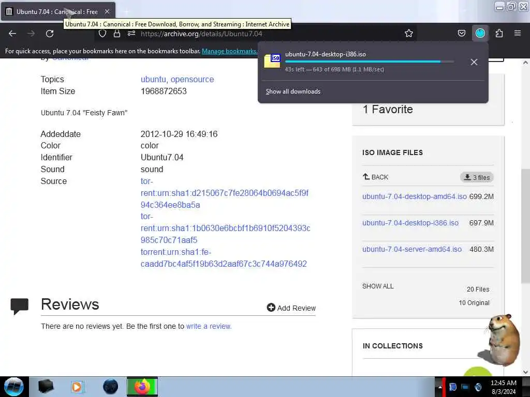Click BACK in ISO image files
Viewport: 530px width, 397px height.
[x=376, y=177]
